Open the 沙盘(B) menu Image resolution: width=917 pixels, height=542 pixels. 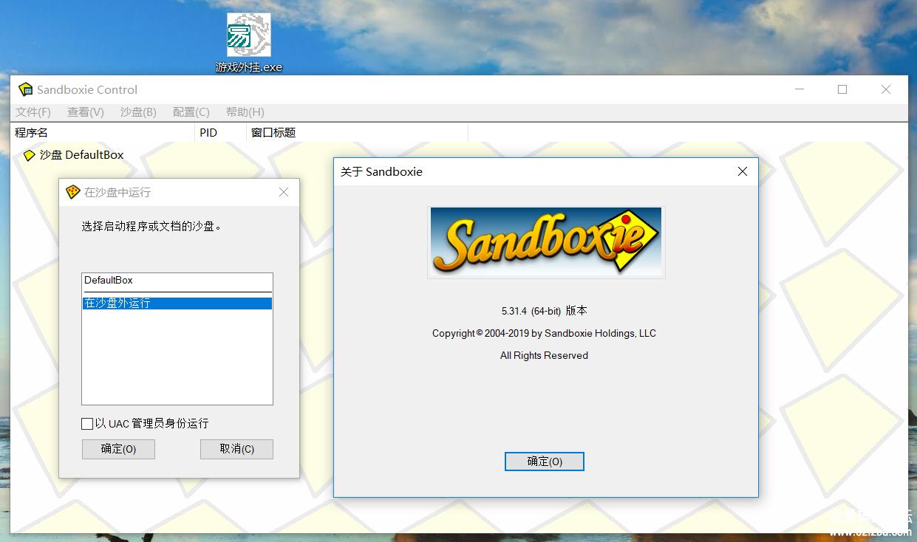138,112
